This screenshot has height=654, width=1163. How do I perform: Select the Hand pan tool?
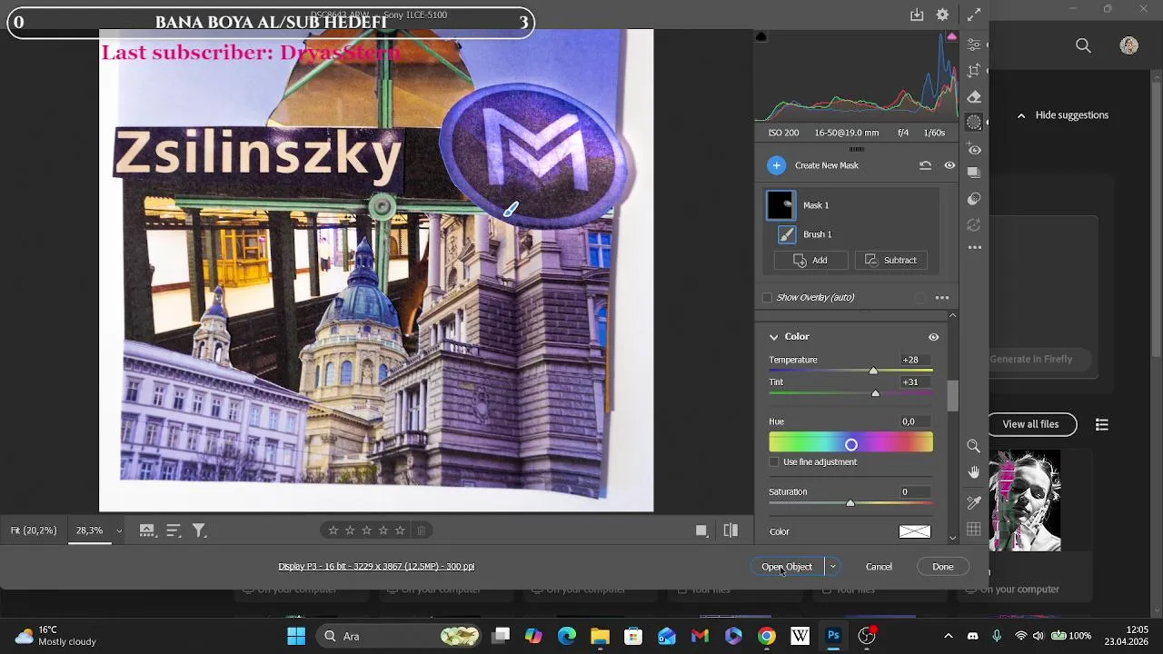(x=974, y=472)
